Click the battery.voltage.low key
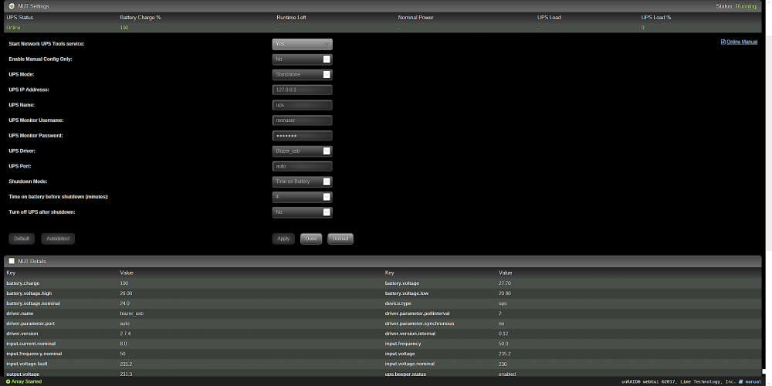Image resolution: width=772 pixels, height=386 pixels. pos(407,293)
